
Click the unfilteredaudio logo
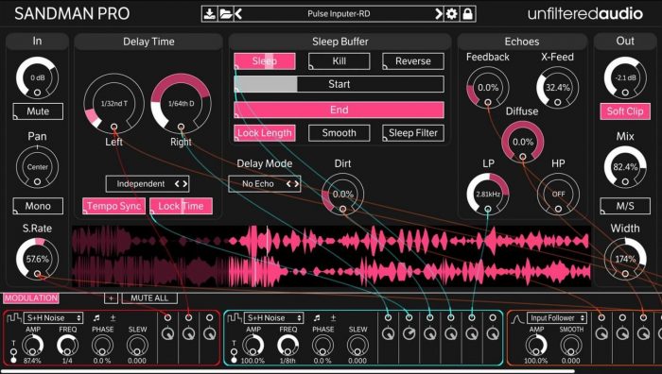(585, 14)
